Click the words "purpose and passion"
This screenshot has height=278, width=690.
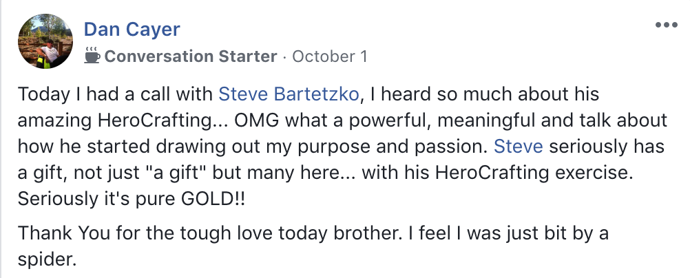tap(406, 147)
